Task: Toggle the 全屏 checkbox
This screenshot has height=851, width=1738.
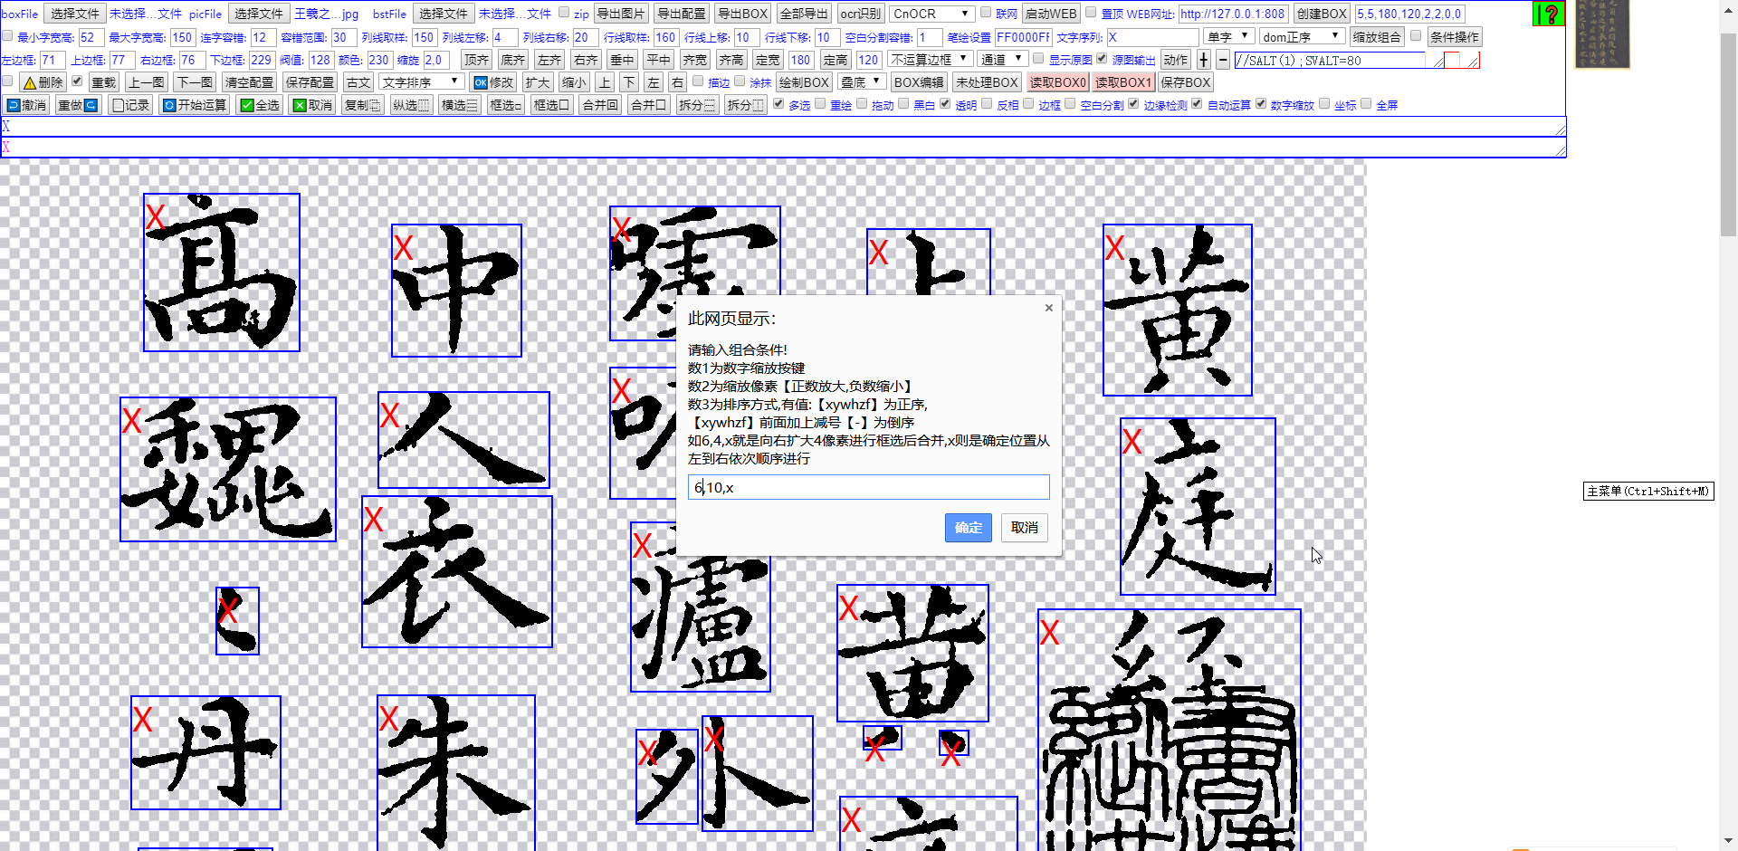Action: (x=1366, y=104)
